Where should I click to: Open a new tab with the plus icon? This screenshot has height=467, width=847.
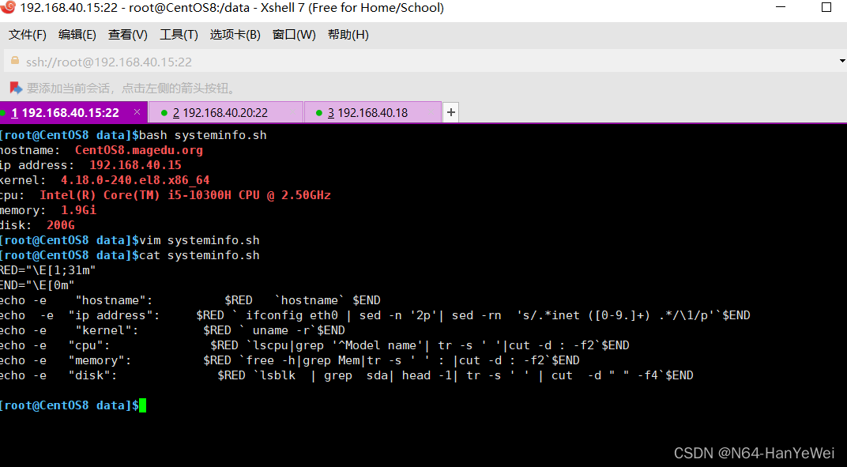pyautogui.click(x=450, y=111)
